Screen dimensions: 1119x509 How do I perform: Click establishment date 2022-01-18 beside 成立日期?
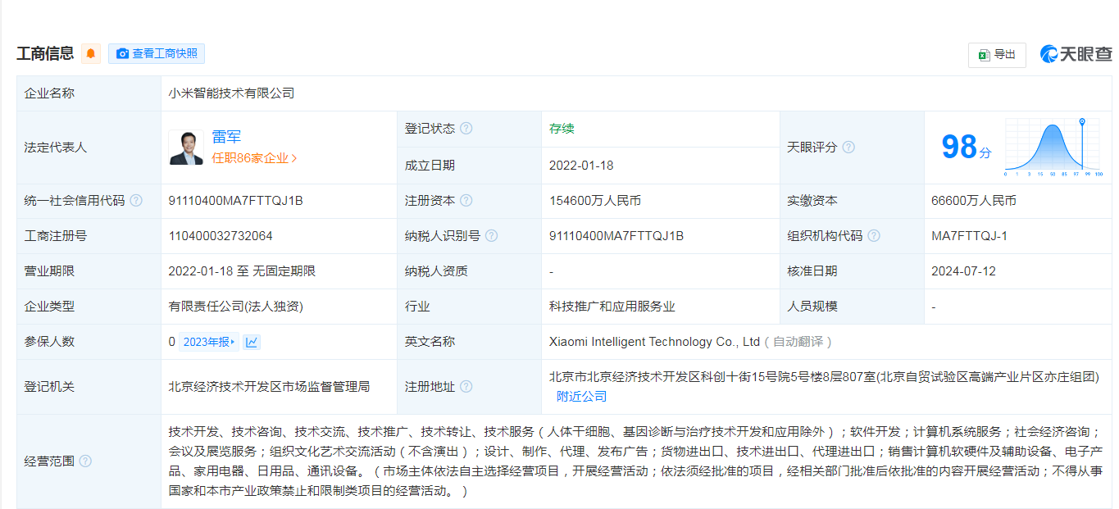pyautogui.click(x=581, y=166)
